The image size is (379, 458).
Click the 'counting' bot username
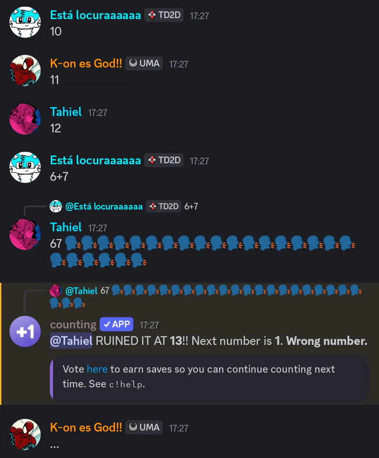pyautogui.click(x=73, y=325)
